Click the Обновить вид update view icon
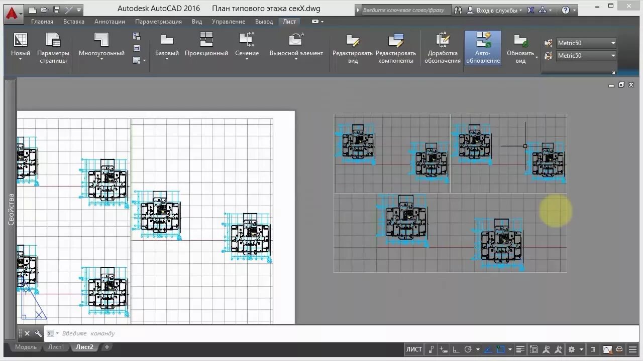This screenshot has height=361, width=643. pos(520,41)
